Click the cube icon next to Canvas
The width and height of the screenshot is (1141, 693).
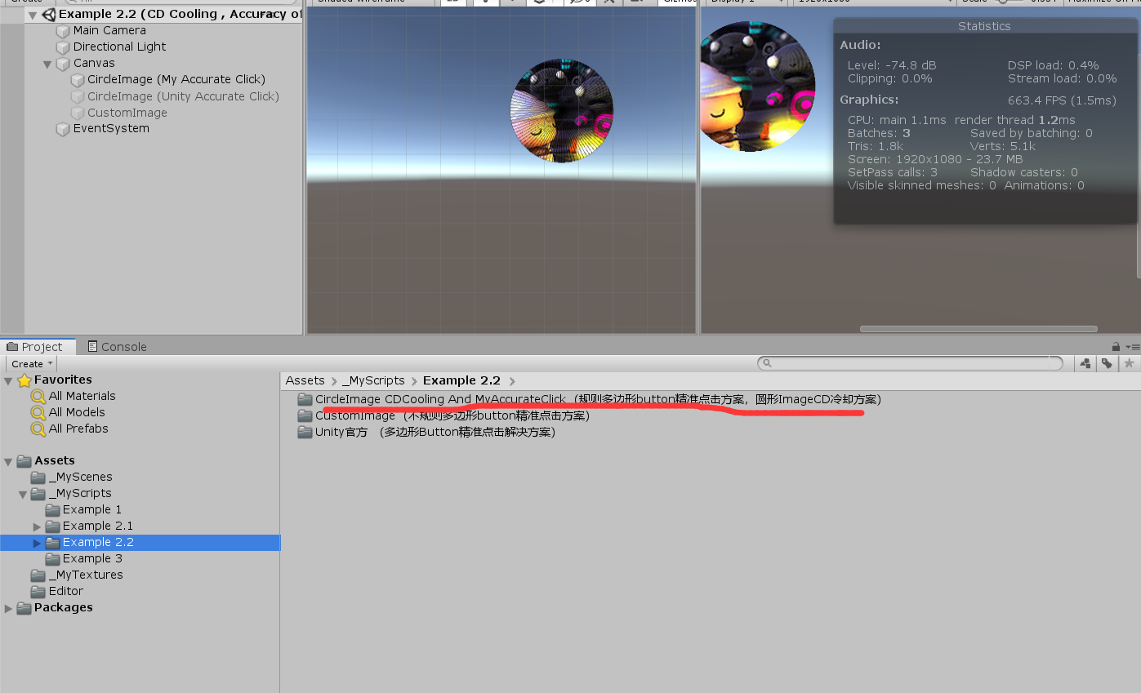[63, 64]
